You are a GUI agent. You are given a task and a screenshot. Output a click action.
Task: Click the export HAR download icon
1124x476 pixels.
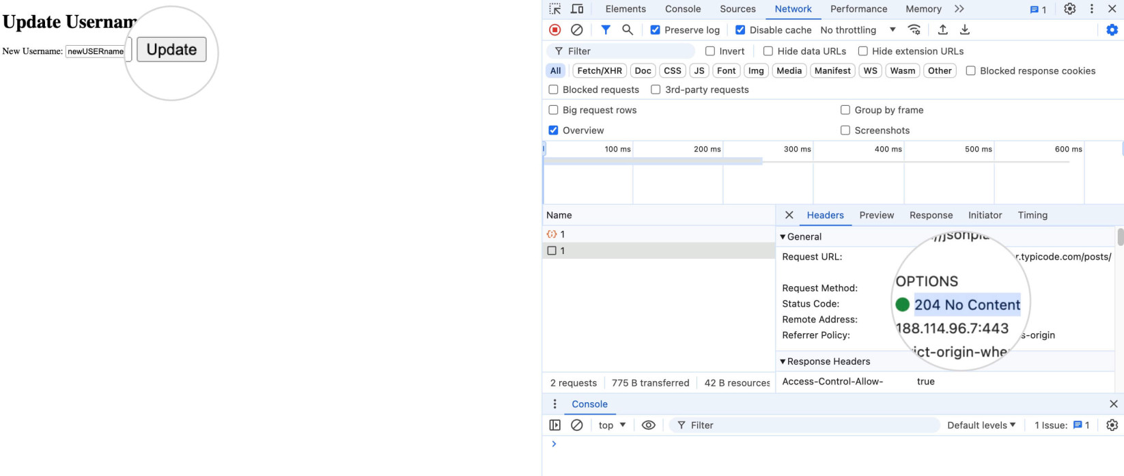(965, 30)
